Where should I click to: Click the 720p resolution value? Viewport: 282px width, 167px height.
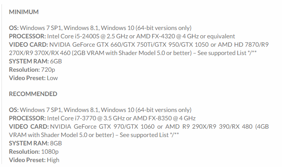click(x=48, y=70)
